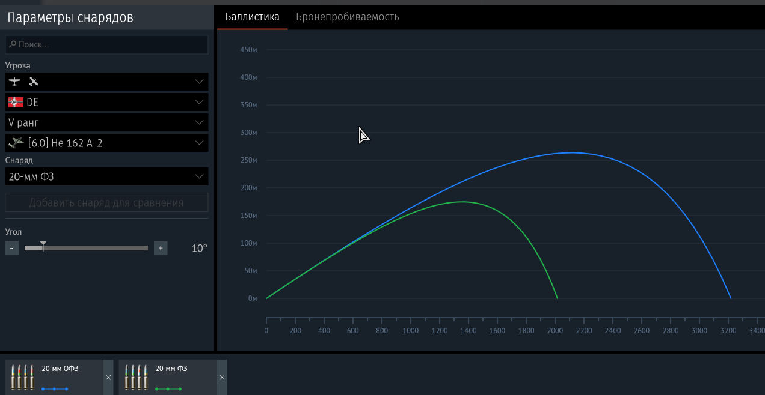Viewport: 765px width, 395px height.
Task: Expand the Угроза threat type dropdown arrow
Action: (x=200, y=82)
